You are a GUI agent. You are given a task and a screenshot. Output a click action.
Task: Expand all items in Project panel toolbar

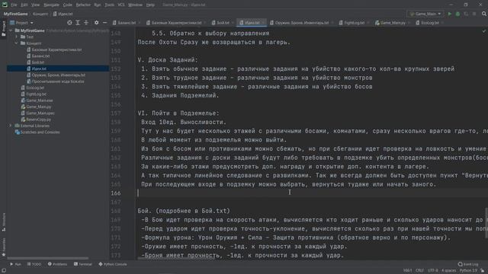(78, 23)
